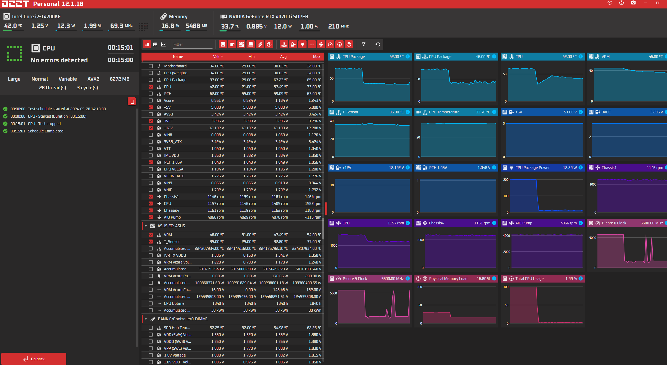Image resolution: width=667 pixels, height=365 pixels.
Task: Enable the Motherboard temperature checkbox
Action: point(151,66)
